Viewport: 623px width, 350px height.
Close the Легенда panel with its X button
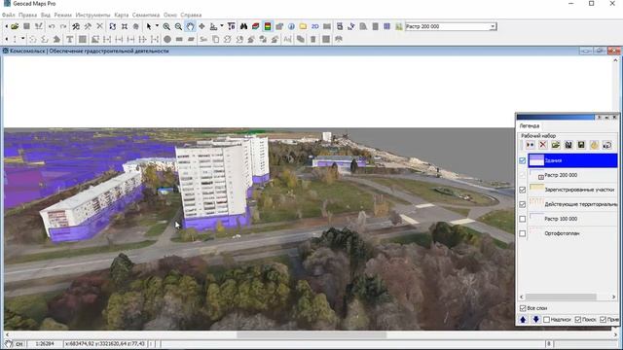point(614,118)
